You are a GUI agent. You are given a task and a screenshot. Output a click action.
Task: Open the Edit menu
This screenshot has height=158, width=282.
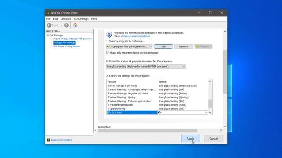56,19
